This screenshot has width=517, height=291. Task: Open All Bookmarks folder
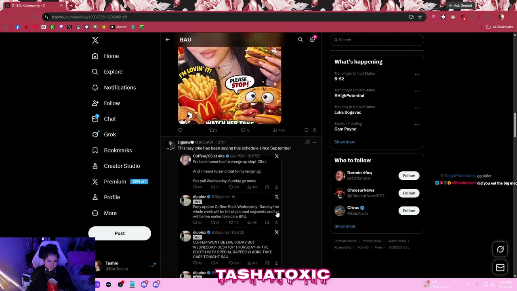pyautogui.click(x=500, y=27)
